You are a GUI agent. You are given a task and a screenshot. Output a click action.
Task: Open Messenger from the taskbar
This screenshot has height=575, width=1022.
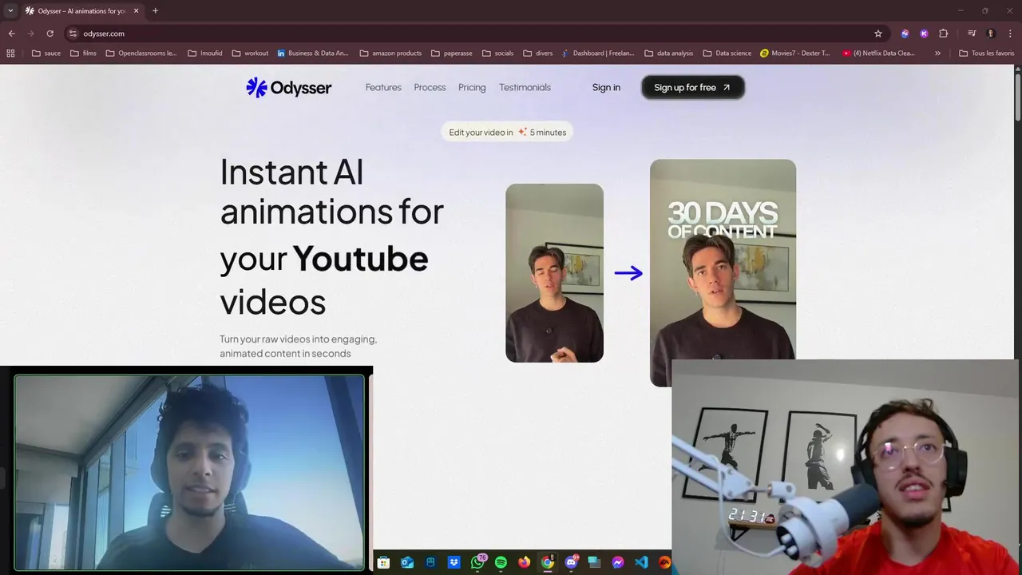tap(617, 562)
